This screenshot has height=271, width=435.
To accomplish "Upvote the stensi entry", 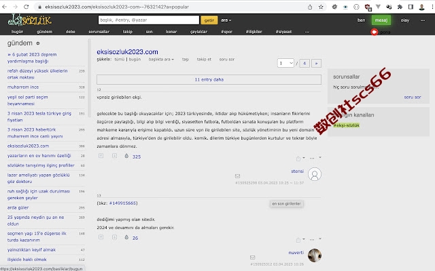I will click(x=101, y=156).
